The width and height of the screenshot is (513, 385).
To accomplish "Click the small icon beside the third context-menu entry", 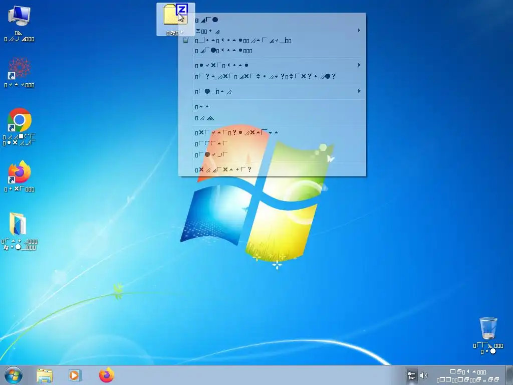I will pos(186,41).
